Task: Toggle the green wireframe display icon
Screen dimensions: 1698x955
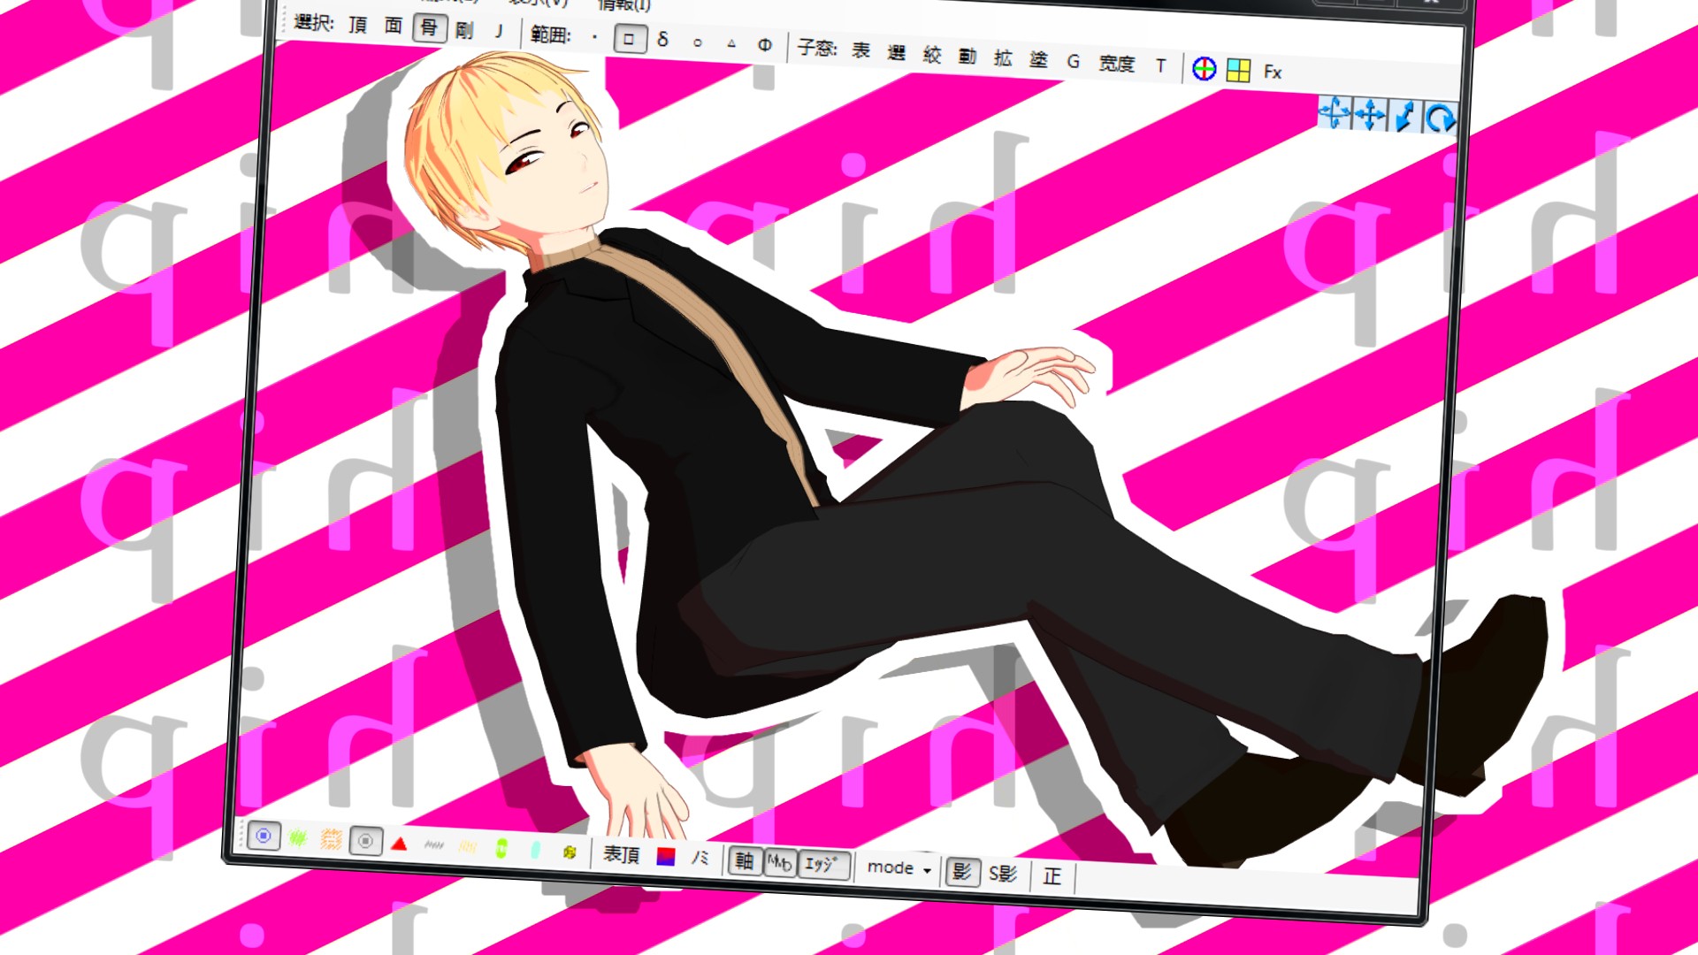Action: coord(297,837)
